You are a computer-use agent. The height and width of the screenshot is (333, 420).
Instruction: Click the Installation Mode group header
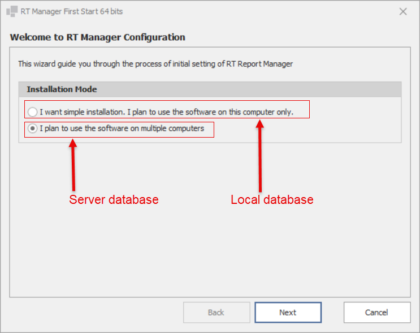[x=62, y=89]
